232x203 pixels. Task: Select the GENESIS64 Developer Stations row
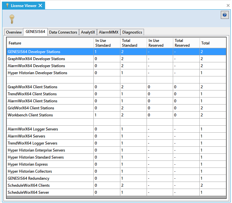point(34,52)
